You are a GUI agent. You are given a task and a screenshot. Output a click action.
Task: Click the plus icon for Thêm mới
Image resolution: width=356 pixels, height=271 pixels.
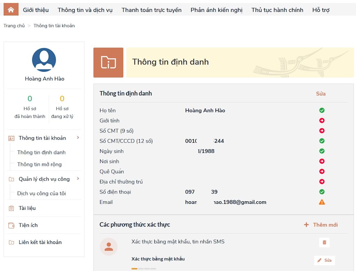click(x=306, y=225)
